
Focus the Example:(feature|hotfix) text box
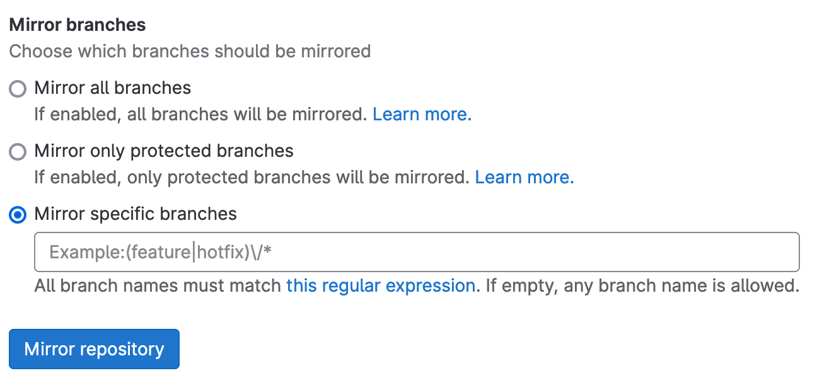[252, 251]
